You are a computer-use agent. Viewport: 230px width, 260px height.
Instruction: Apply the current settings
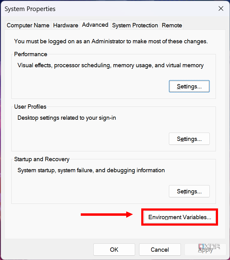[205, 250]
